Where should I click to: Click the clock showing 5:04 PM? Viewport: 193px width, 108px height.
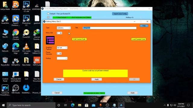pos(181,105)
